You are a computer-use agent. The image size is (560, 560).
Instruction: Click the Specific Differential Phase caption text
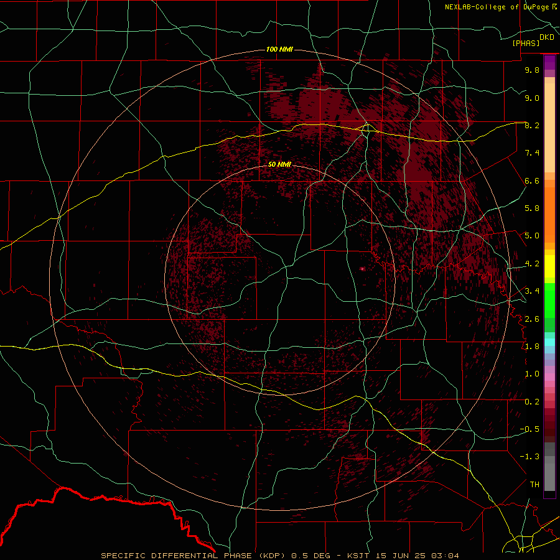192,556
